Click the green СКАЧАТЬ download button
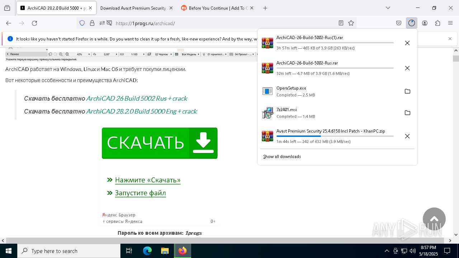This screenshot has height=258, width=459. point(160,143)
